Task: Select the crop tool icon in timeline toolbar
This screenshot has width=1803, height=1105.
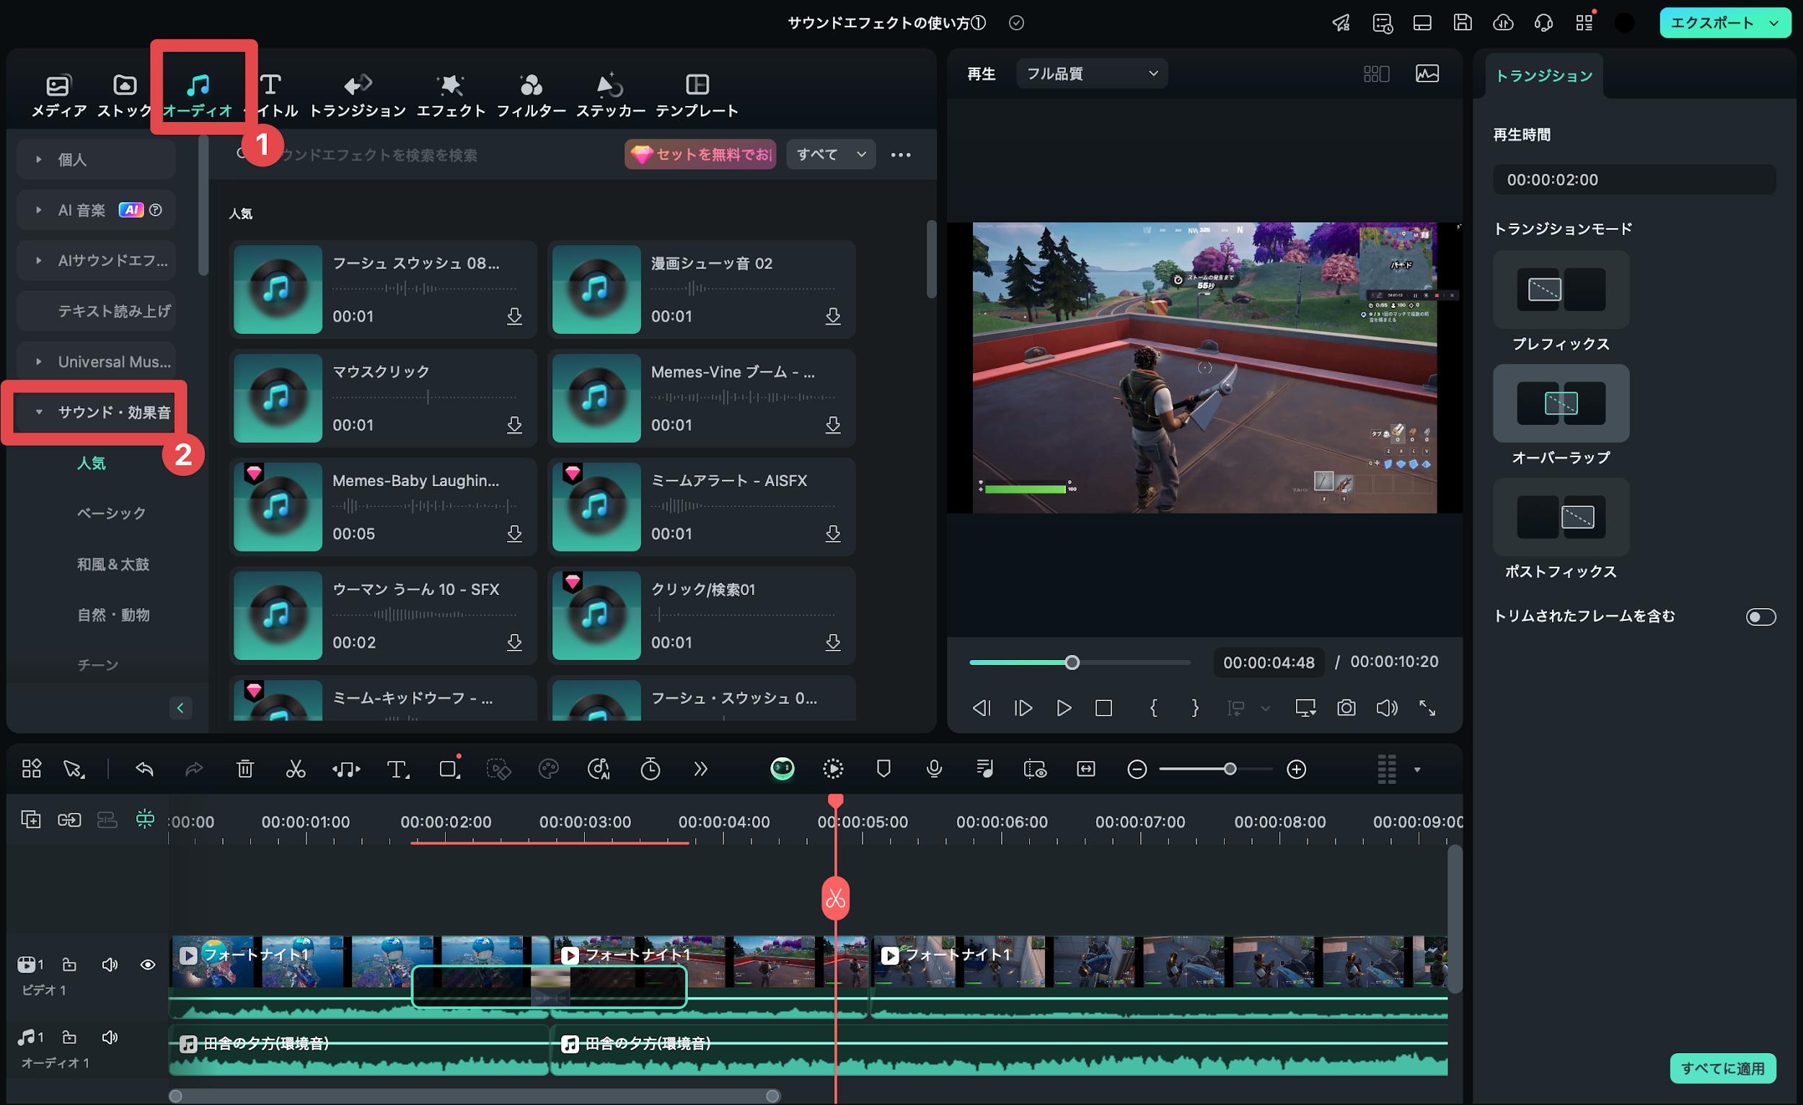Action: pos(449,769)
